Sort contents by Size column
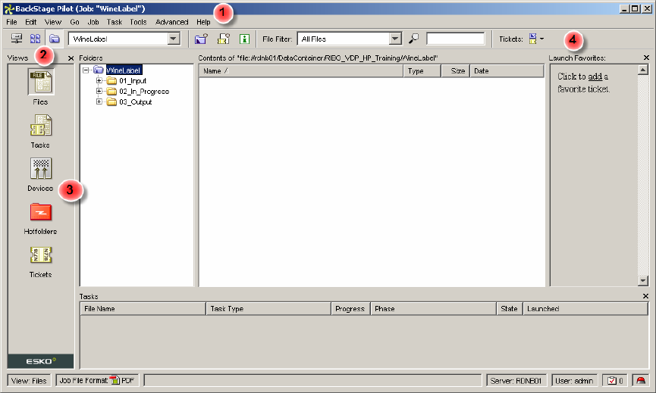 tap(456, 71)
